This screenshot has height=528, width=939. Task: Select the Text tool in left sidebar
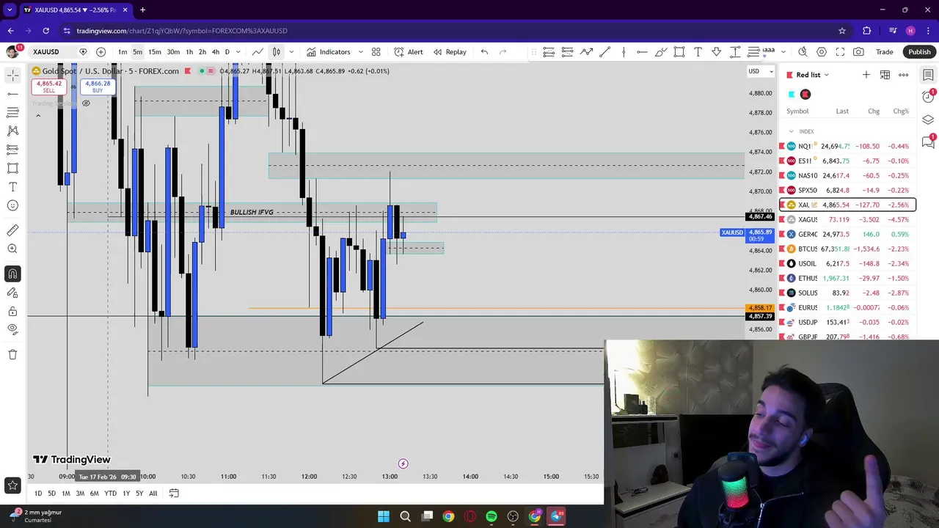point(12,187)
